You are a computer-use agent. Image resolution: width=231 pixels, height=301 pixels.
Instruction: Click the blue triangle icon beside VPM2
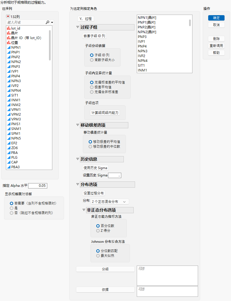click(9, 114)
